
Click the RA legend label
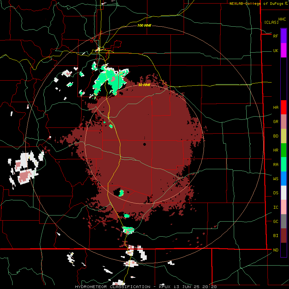click(276, 165)
